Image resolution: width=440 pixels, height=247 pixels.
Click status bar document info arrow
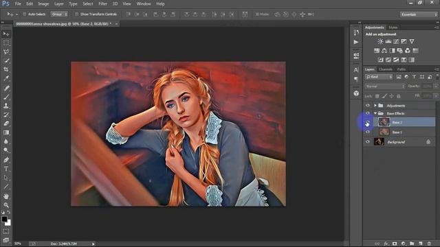[x=93, y=244]
